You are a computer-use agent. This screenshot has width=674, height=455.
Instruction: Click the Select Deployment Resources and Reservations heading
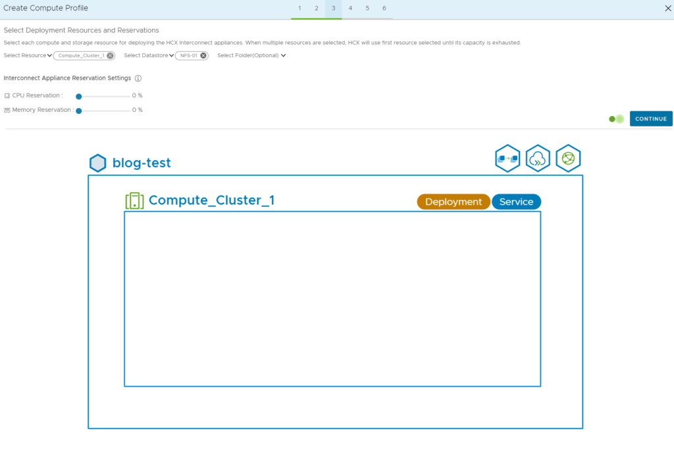tap(81, 30)
